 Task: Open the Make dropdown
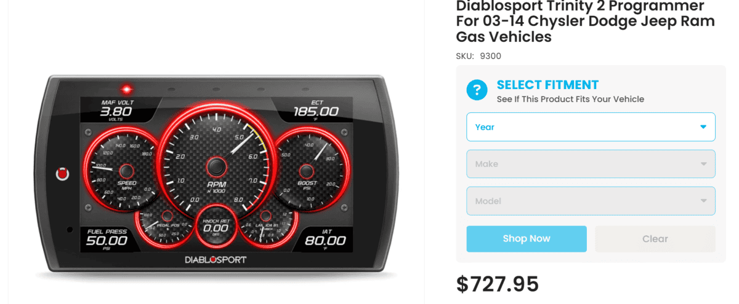(591, 164)
